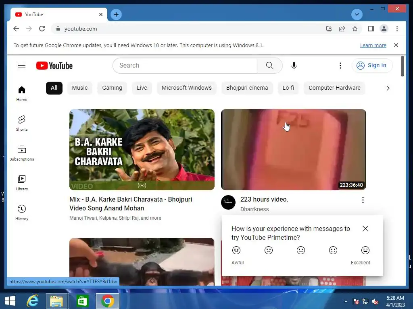
Task: Open the chimpanzee video thumbnail
Action: tap(142, 262)
